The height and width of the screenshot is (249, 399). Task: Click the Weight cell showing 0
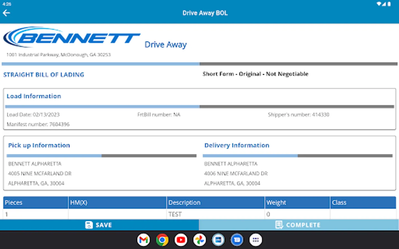pyautogui.click(x=297, y=214)
